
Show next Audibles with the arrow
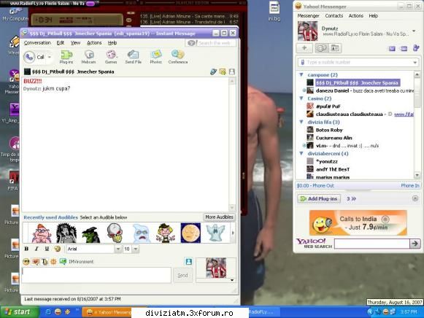(x=233, y=233)
